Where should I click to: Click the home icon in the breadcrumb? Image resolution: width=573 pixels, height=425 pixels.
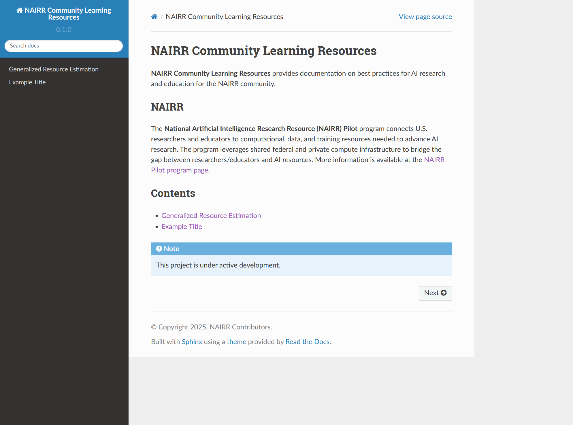click(154, 17)
